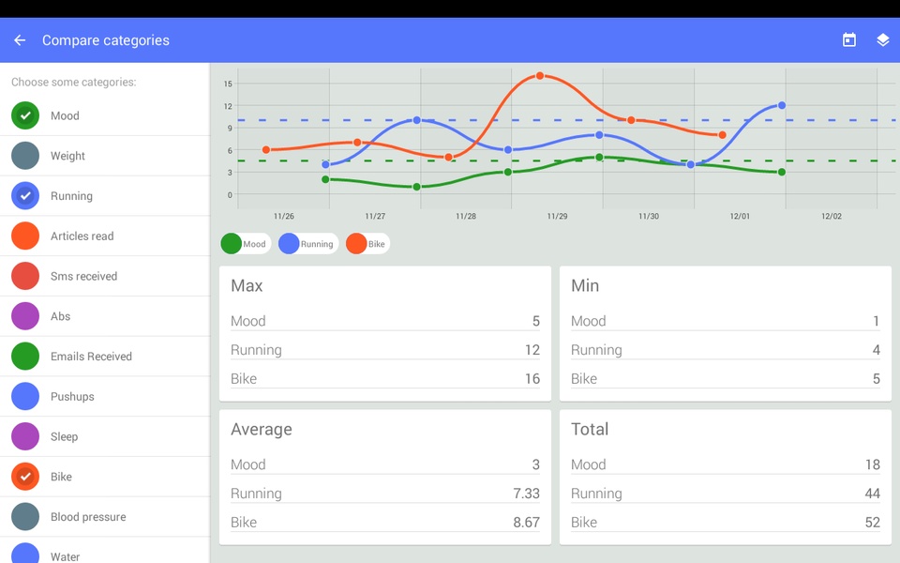The height and width of the screenshot is (563, 900).
Task: Uncheck the Bike category
Action: pyautogui.click(x=25, y=477)
